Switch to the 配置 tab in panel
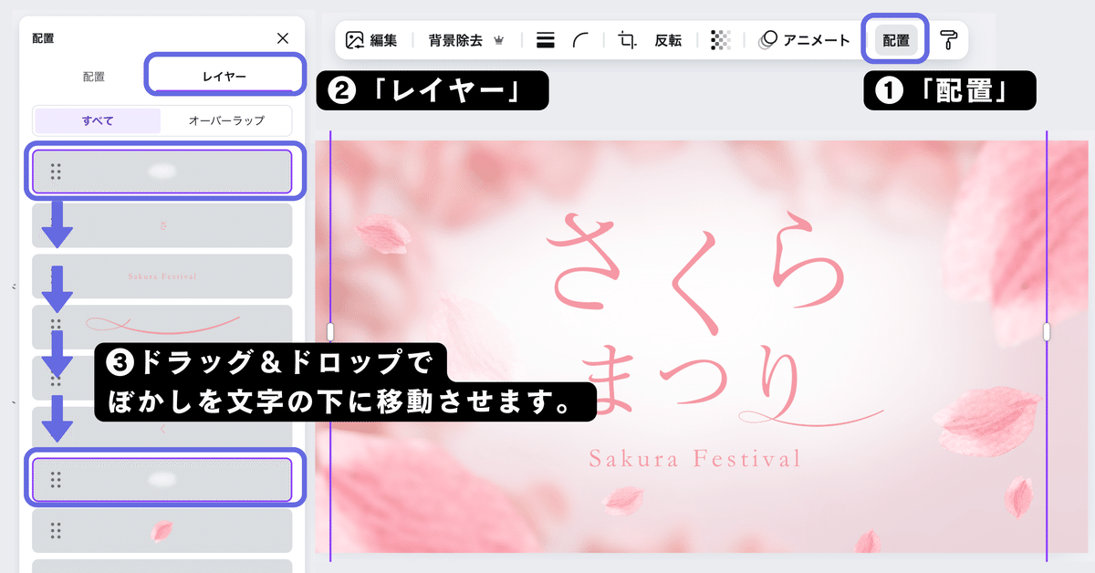 (x=94, y=76)
